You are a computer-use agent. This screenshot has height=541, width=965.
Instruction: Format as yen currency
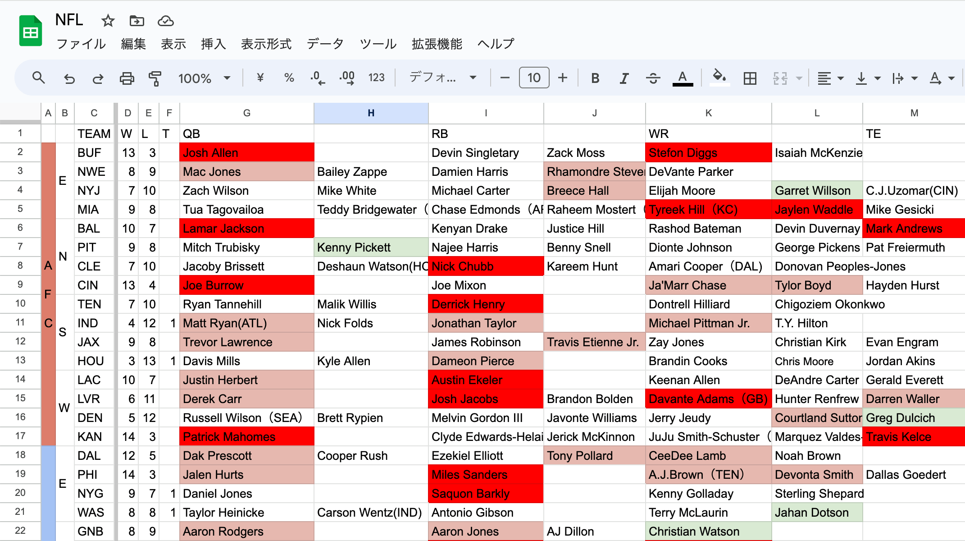click(x=260, y=78)
